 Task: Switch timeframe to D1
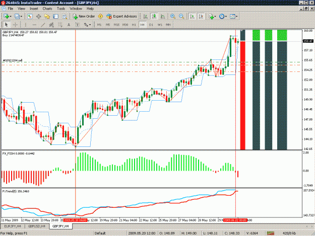click(151, 25)
